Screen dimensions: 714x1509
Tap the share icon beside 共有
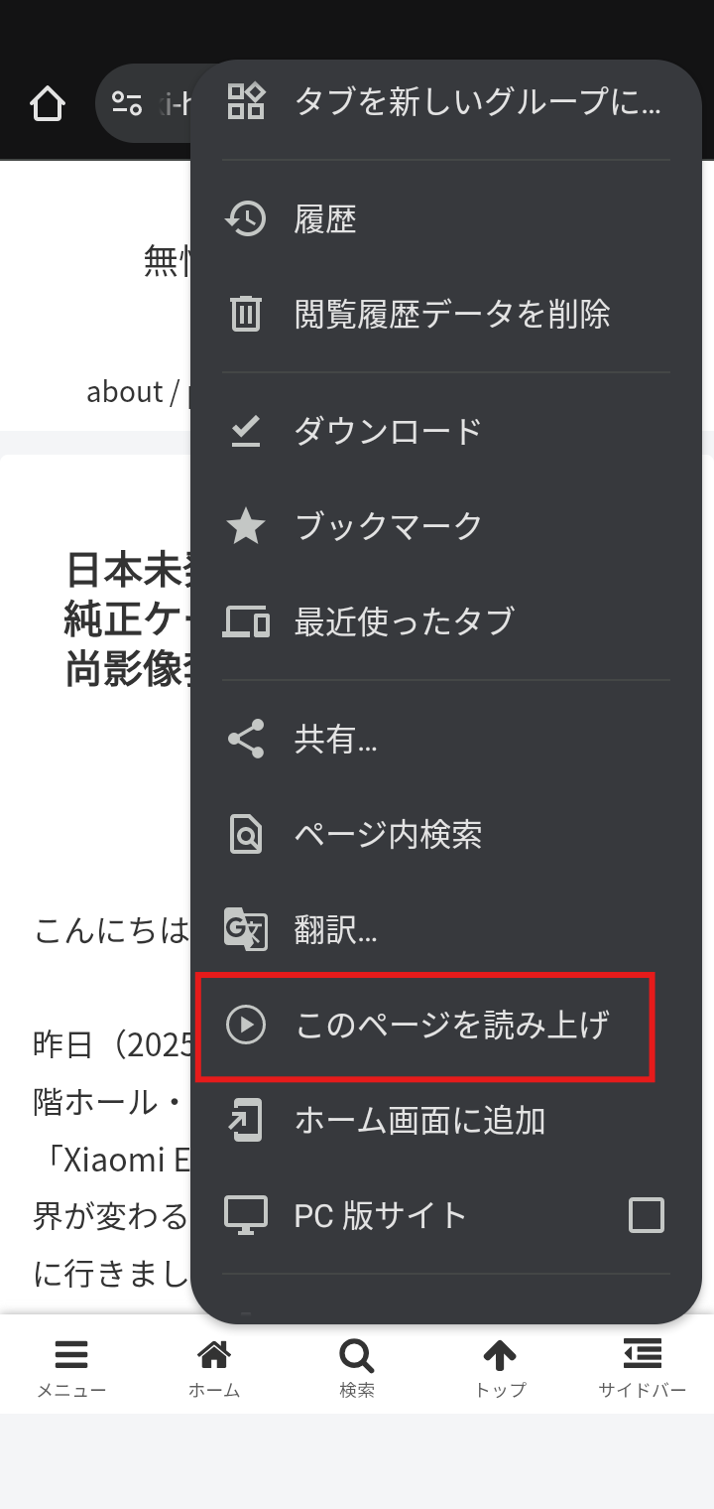(x=246, y=739)
